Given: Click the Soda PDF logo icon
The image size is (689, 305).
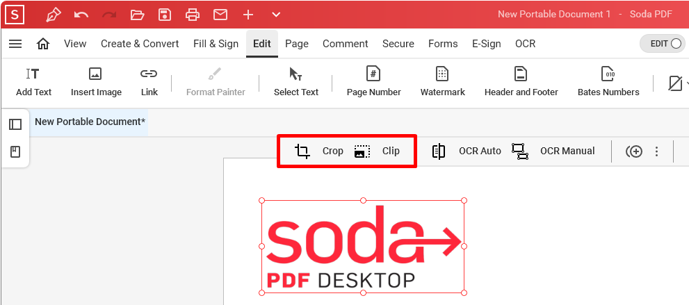Looking at the screenshot, I should click(15, 15).
